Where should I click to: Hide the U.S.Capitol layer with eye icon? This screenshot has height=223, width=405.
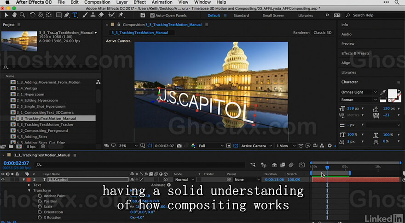click(3, 179)
